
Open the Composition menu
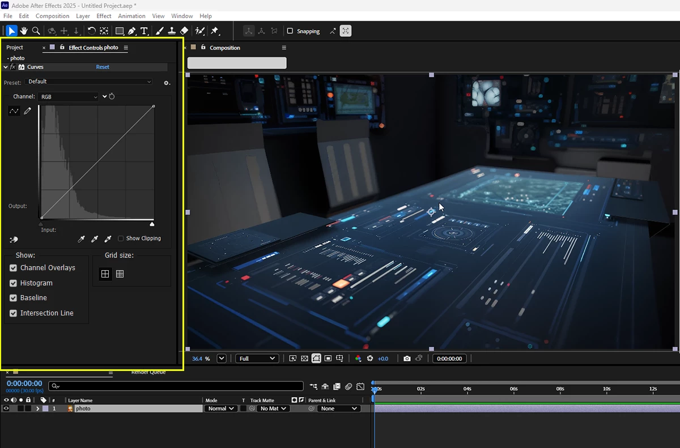coord(52,16)
